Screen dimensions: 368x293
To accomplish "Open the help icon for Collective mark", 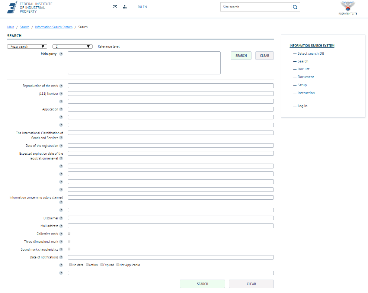I will click(61, 234).
